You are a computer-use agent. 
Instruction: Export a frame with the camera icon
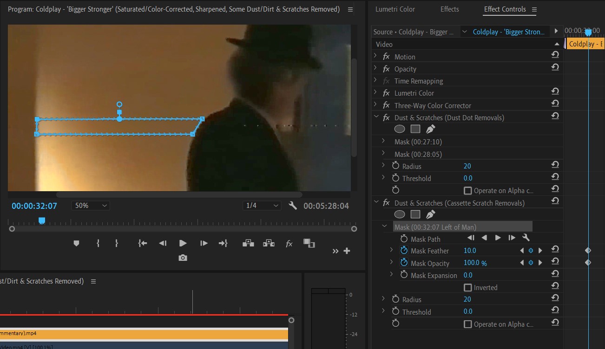pyautogui.click(x=183, y=258)
